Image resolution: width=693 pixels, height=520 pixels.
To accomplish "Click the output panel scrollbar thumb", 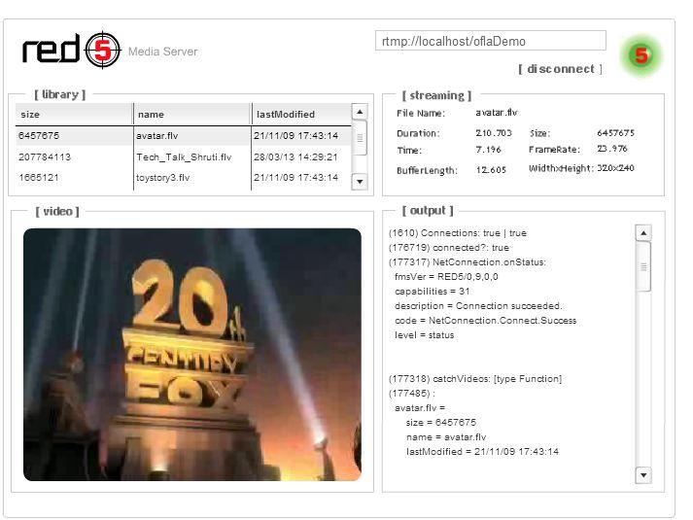I will 643,267.
